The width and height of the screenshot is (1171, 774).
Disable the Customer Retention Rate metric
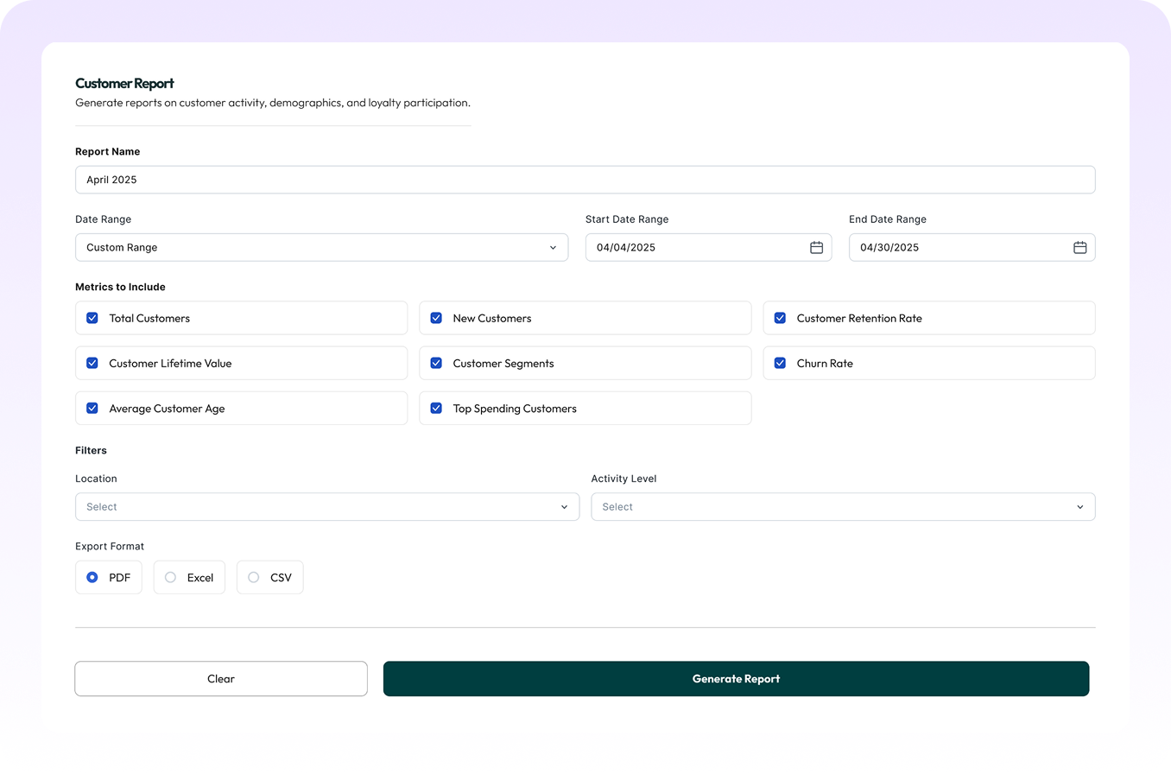[x=780, y=318]
